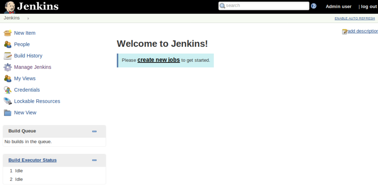Select the New Item package icon
The width and height of the screenshot is (378, 190).
[x=8, y=33]
